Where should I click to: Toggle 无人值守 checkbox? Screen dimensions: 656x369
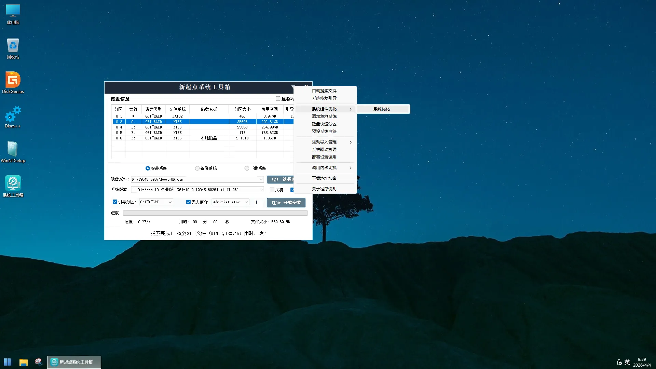pyautogui.click(x=188, y=202)
